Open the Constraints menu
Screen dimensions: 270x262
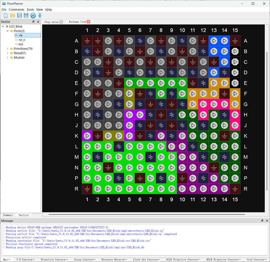coord(17,9)
